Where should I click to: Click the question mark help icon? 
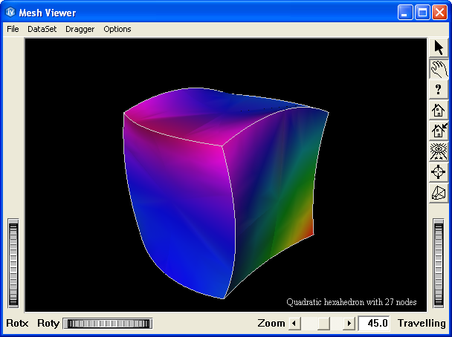click(x=439, y=90)
